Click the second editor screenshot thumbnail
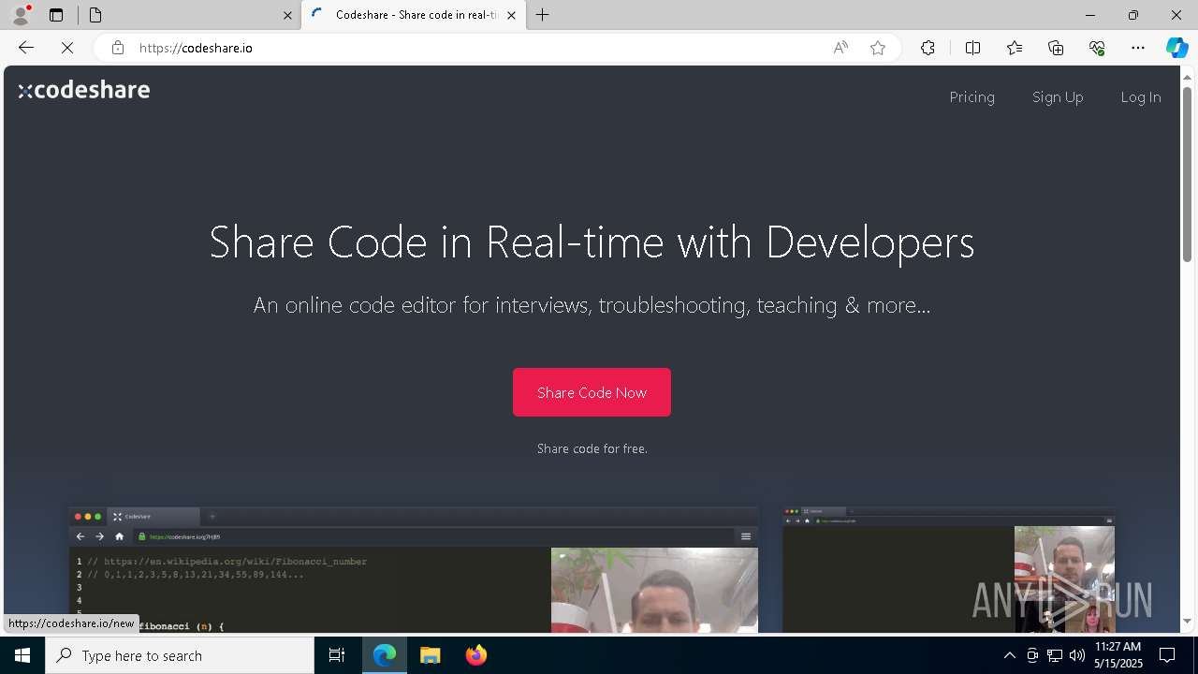 pyautogui.click(x=948, y=570)
